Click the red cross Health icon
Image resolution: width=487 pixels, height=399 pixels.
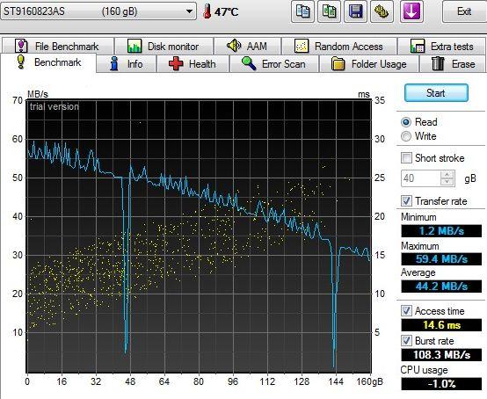coord(176,63)
